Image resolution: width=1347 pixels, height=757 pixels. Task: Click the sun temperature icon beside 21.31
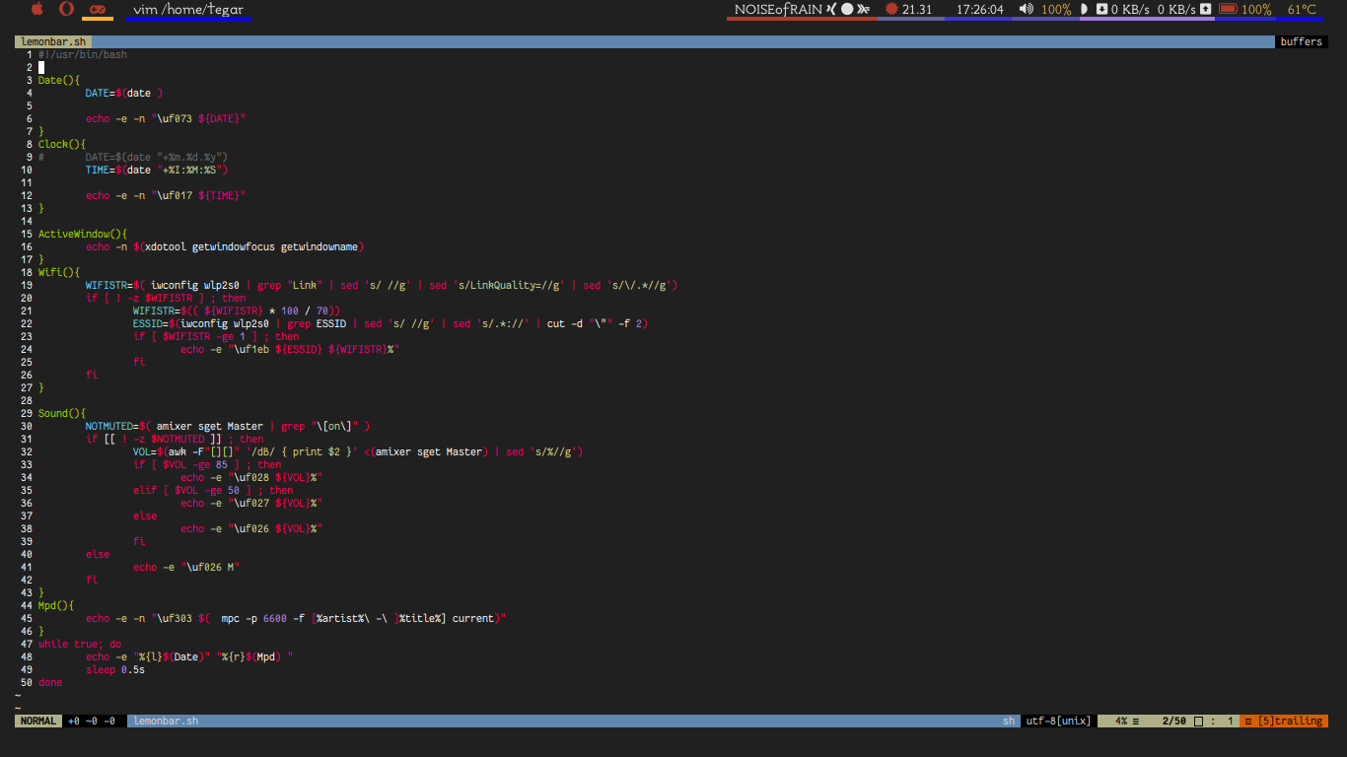[891, 10]
